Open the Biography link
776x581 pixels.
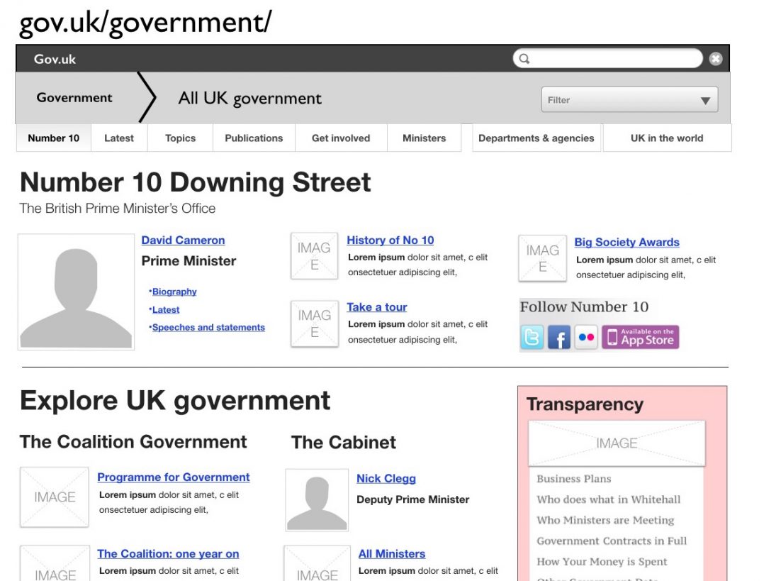coord(174,292)
